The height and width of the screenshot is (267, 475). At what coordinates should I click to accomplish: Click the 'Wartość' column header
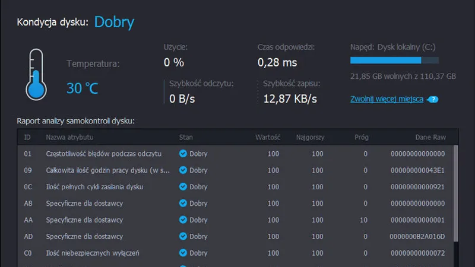point(267,138)
